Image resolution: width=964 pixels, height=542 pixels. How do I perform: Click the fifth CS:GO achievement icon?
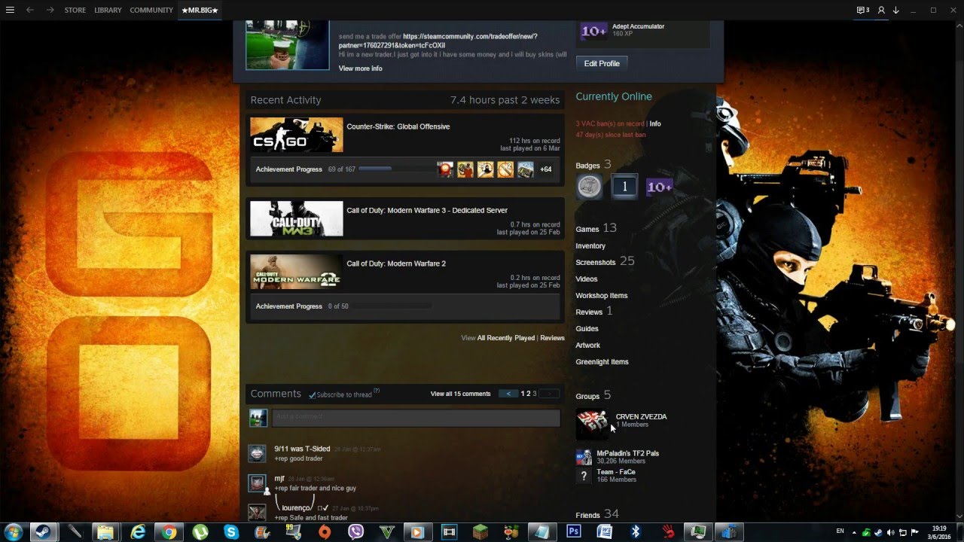525,169
